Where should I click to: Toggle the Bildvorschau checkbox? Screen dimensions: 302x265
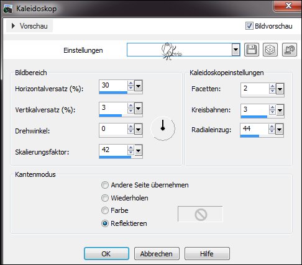coord(249,26)
